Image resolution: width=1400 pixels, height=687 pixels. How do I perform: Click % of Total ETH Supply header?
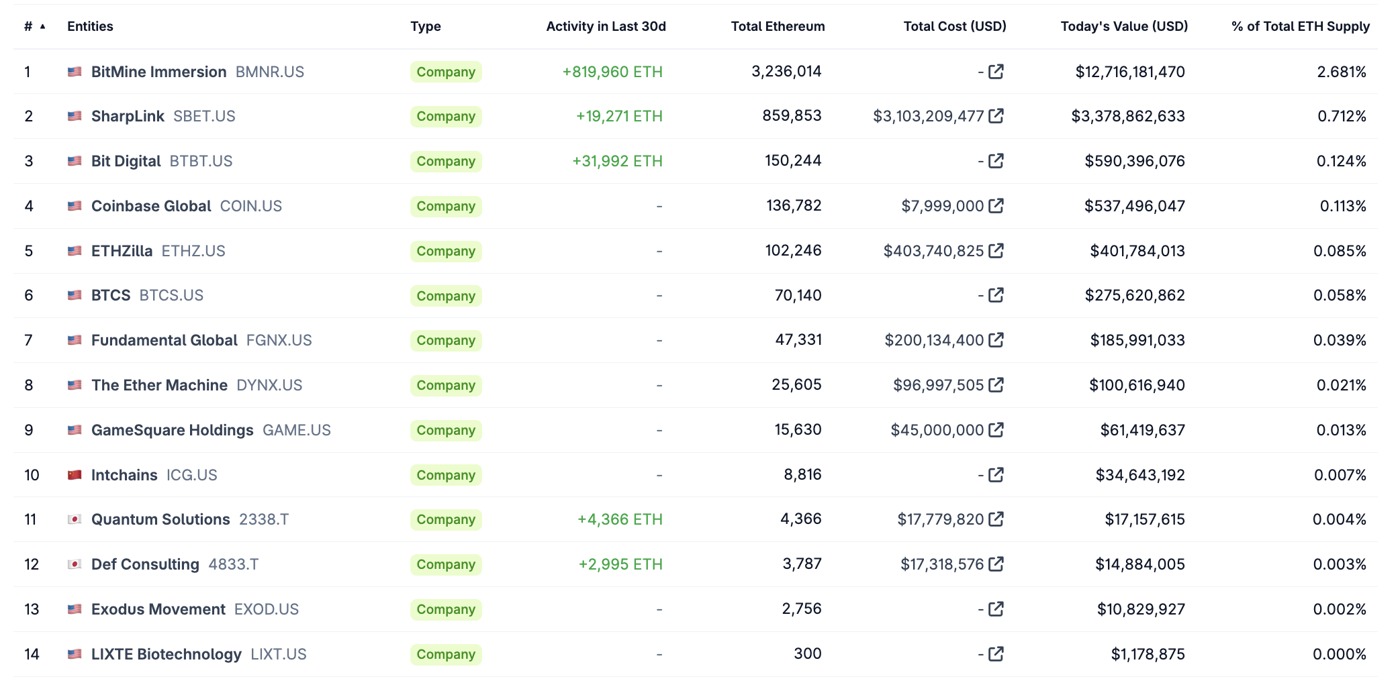click(1300, 27)
